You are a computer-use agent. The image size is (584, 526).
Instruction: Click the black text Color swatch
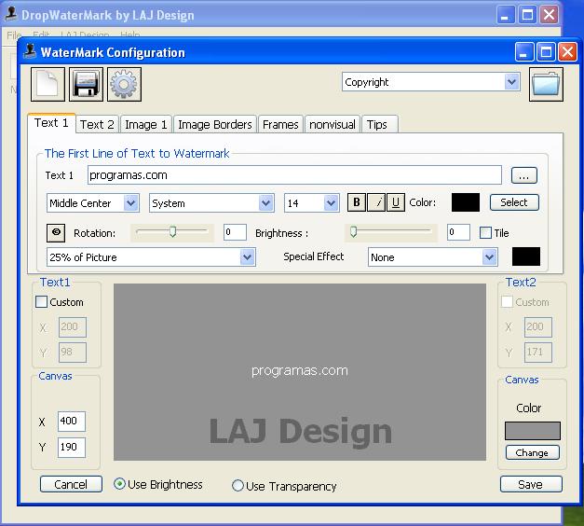tap(466, 202)
